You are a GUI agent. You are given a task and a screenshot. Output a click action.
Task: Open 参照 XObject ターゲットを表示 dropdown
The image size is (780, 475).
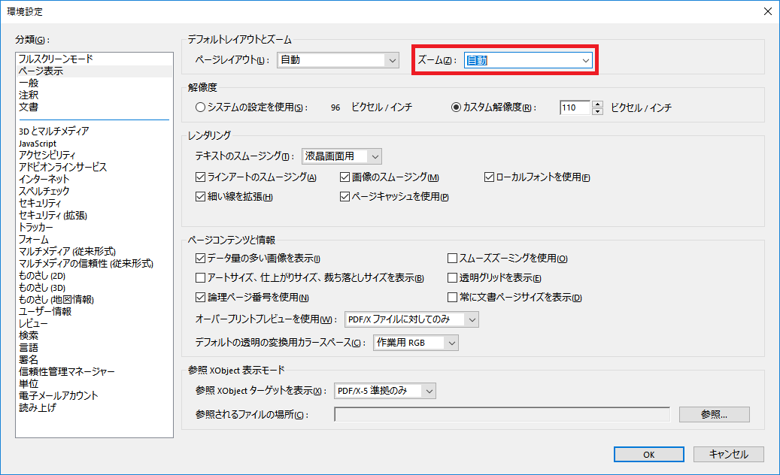click(x=385, y=391)
